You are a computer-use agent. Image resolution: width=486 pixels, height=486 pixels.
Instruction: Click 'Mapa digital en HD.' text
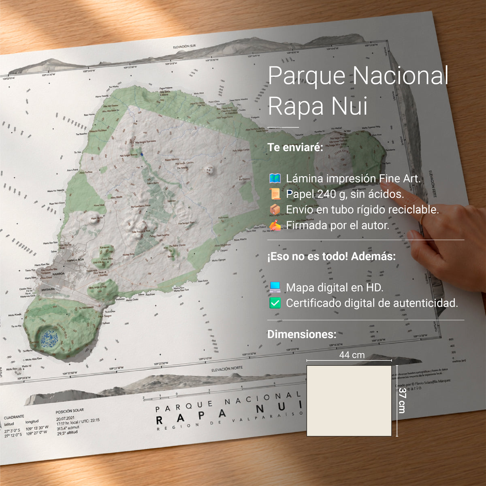click(335, 288)
